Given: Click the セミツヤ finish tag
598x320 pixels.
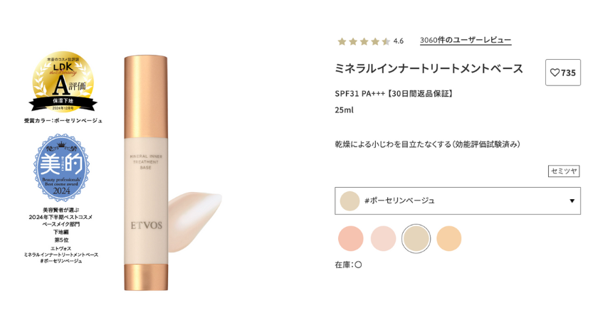Looking at the screenshot, I should [564, 171].
